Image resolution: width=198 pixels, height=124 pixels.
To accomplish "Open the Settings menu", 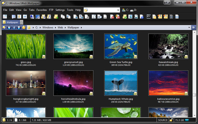I will point(60,10).
